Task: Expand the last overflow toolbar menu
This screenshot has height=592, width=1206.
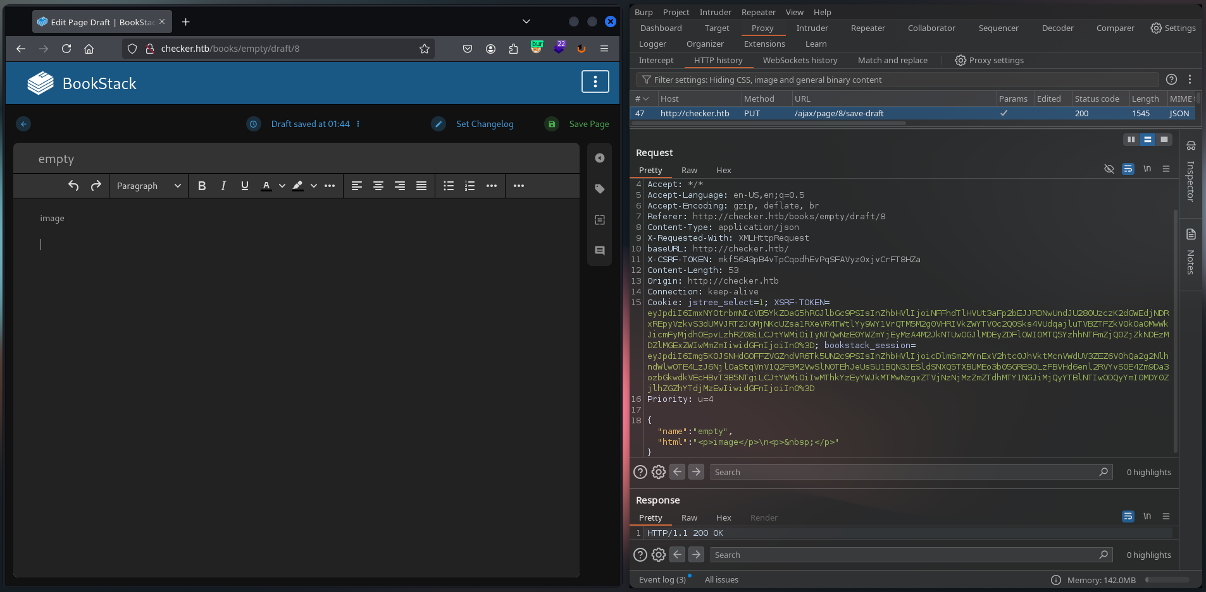Action: coord(519,186)
